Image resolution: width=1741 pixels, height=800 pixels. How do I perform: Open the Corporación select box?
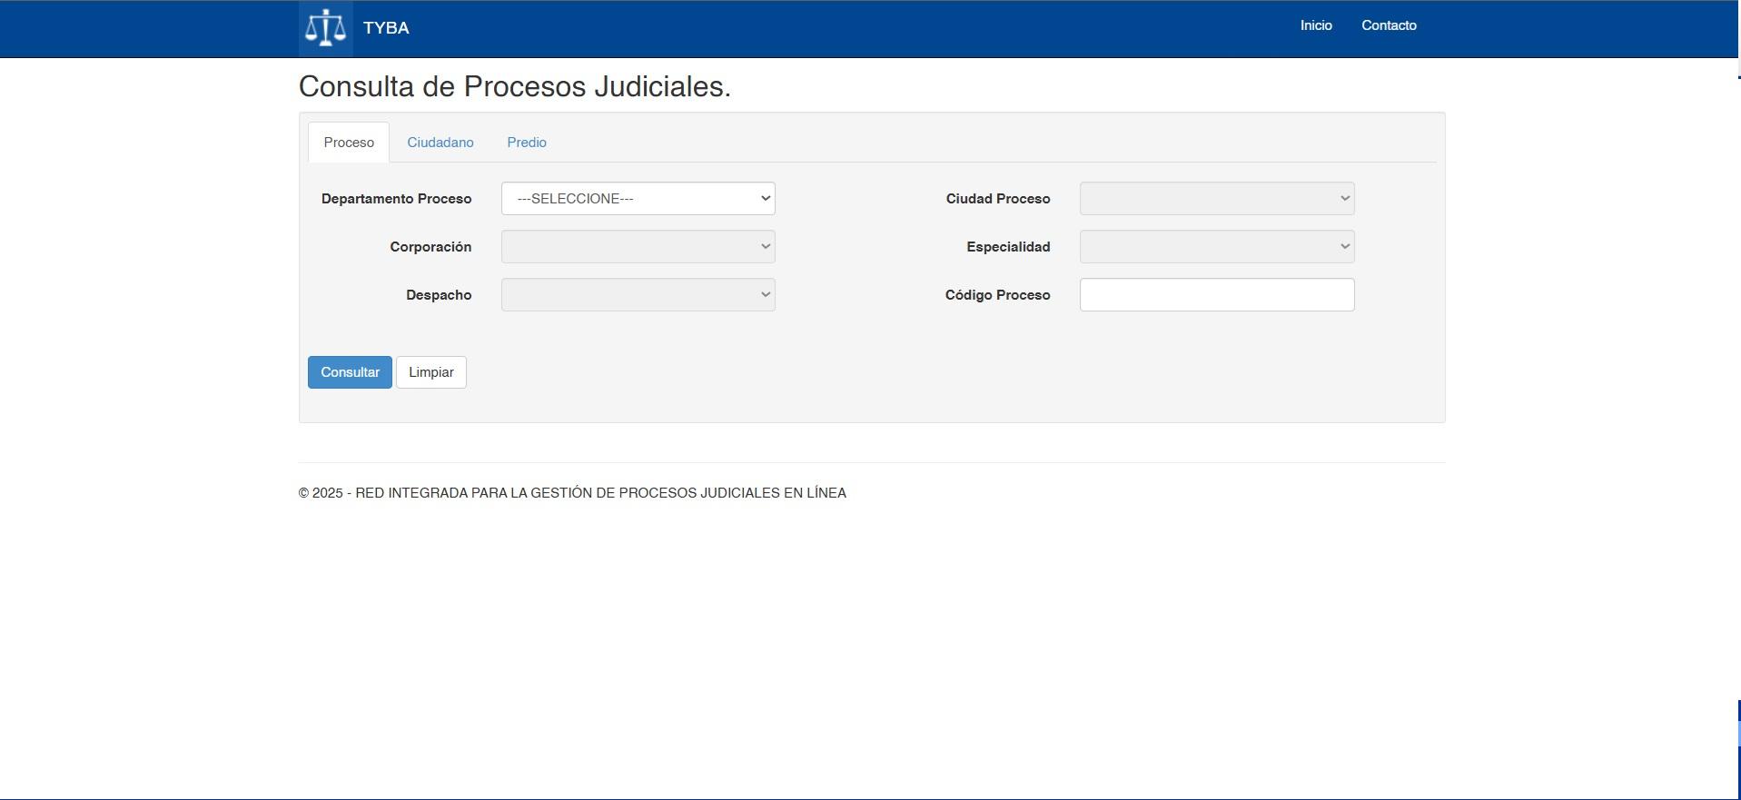638,247
